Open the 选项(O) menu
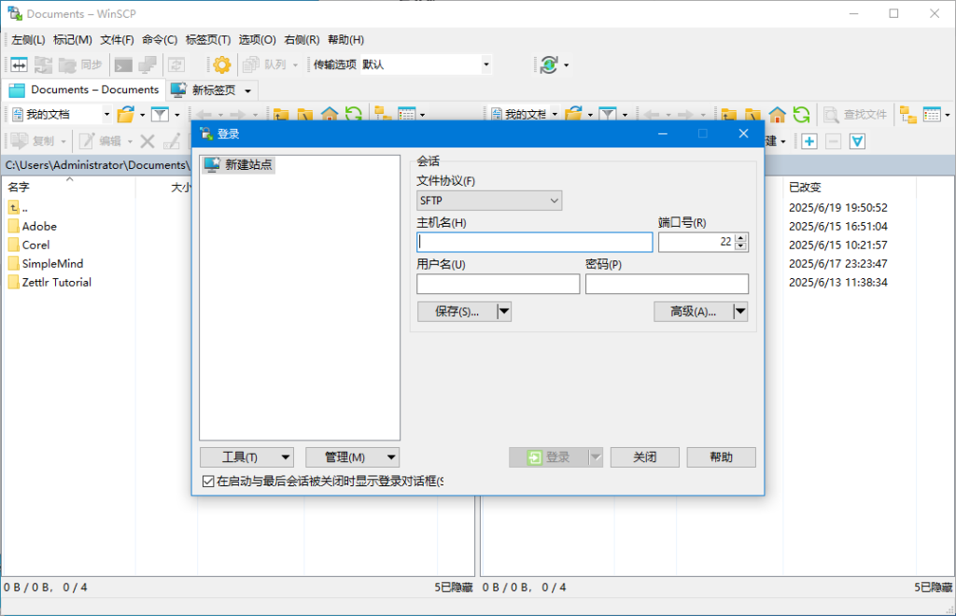956x616 pixels. point(258,39)
